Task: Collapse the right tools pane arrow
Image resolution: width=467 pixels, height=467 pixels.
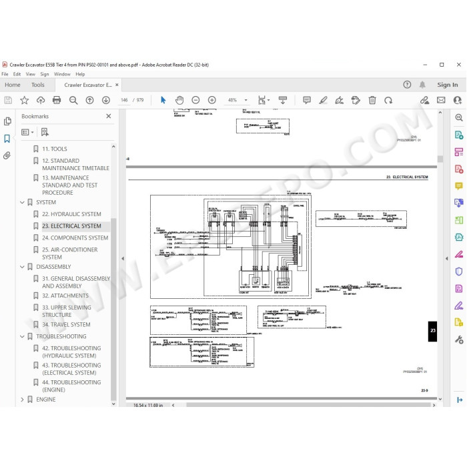Action: [x=446, y=259]
